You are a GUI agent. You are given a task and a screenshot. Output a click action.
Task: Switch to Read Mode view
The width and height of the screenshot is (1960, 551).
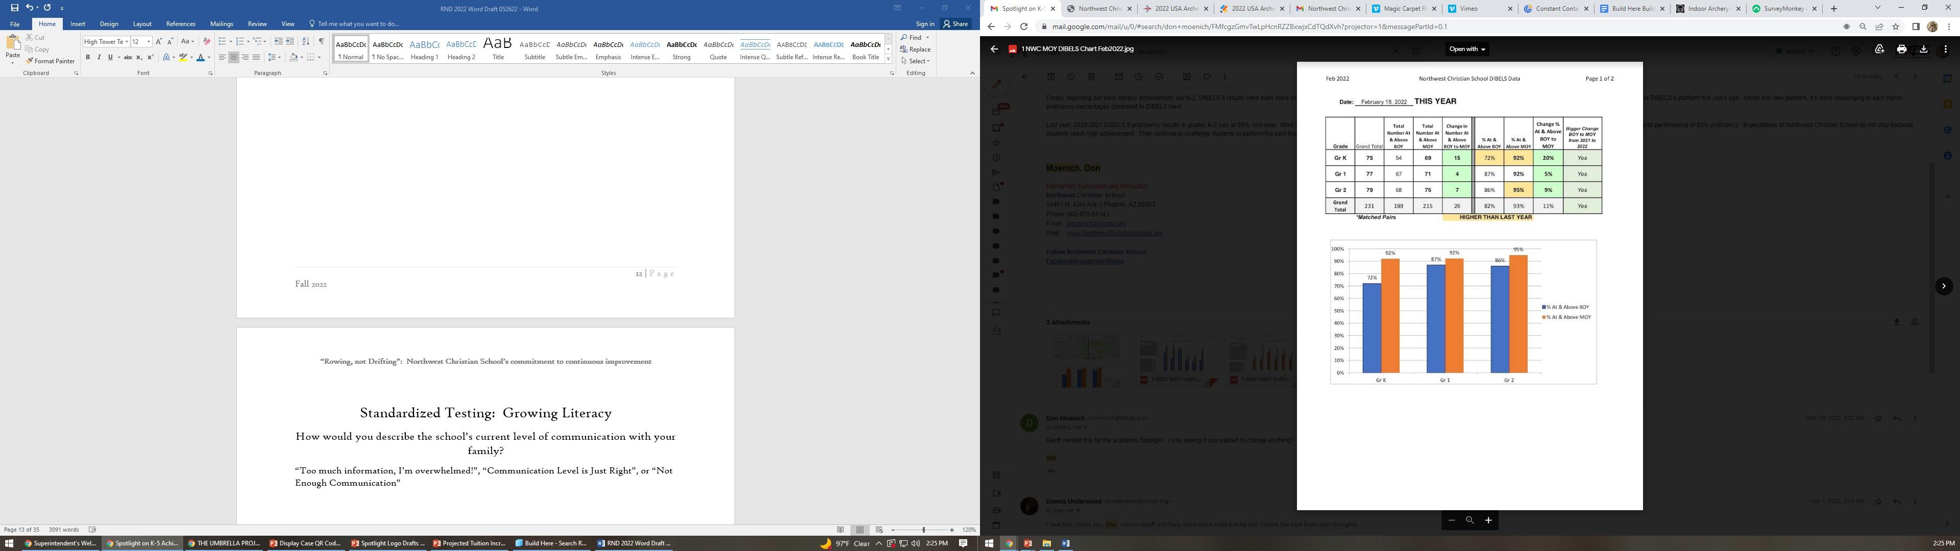click(841, 530)
